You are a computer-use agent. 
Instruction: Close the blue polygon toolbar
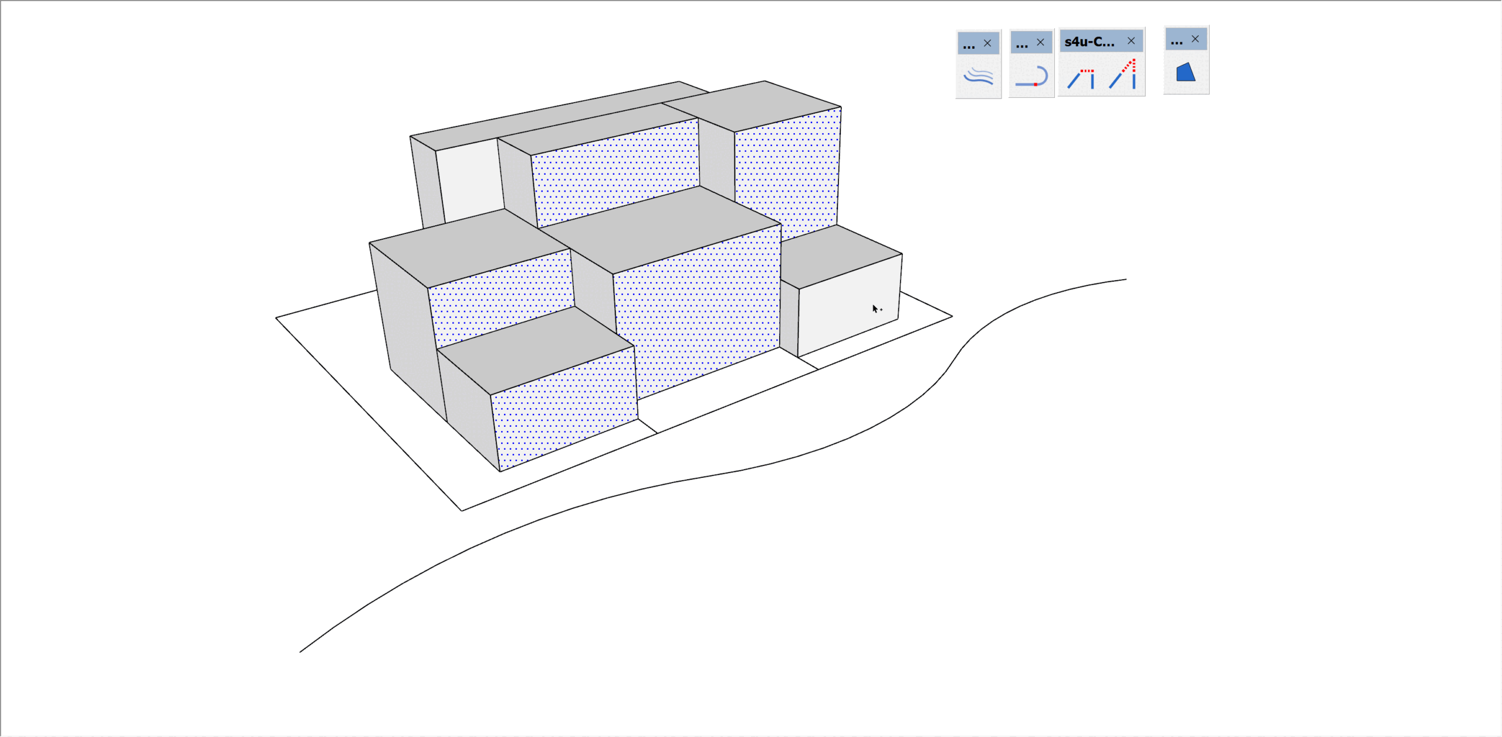(x=1195, y=39)
